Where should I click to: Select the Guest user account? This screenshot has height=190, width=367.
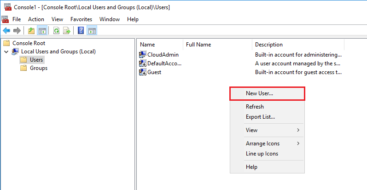pos(154,72)
